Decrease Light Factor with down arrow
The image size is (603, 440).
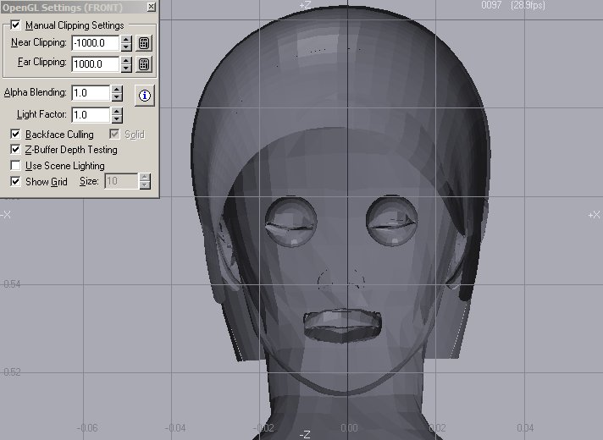click(x=117, y=119)
